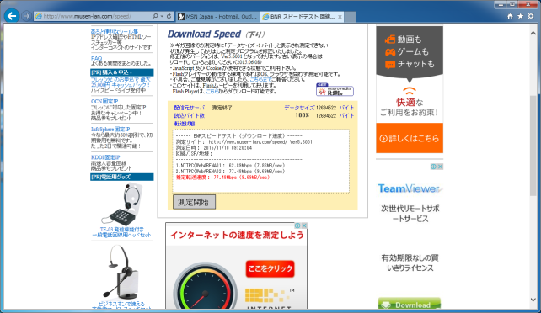The height and width of the screenshot is (313, 541).
Task: Click the TE-03 telephone headset image
Action: [121, 204]
